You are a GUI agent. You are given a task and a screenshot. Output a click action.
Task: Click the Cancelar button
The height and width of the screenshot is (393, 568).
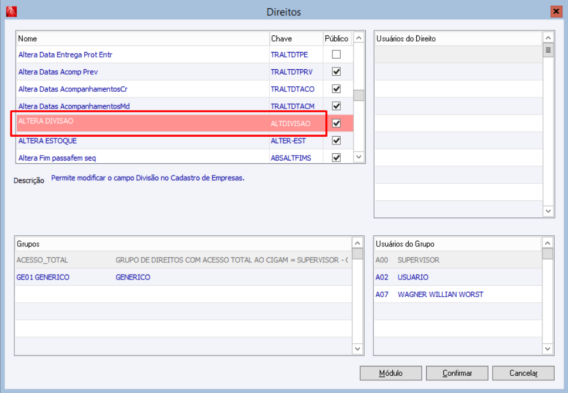(524, 373)
